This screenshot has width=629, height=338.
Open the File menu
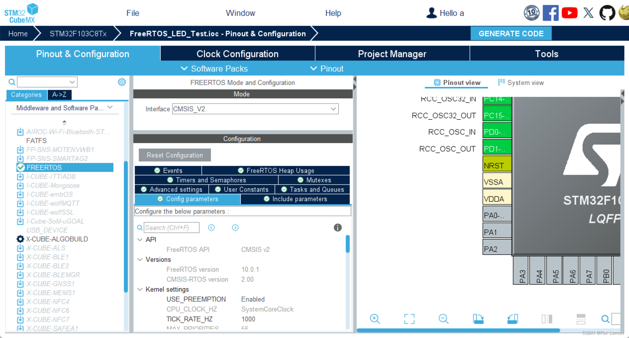click(x=133, y=13)
